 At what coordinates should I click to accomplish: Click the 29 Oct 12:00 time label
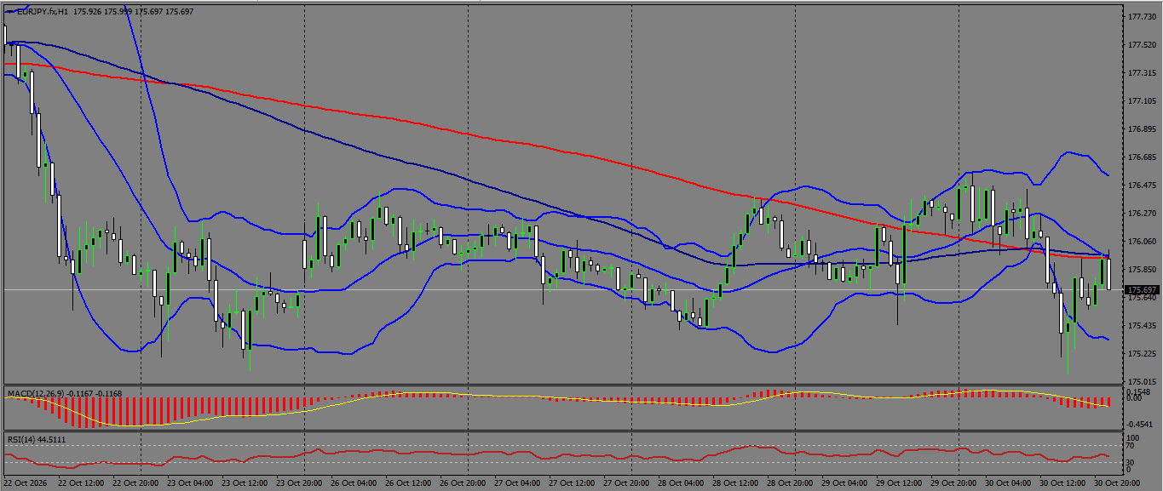pyautogui.click(x=900, y=482)
